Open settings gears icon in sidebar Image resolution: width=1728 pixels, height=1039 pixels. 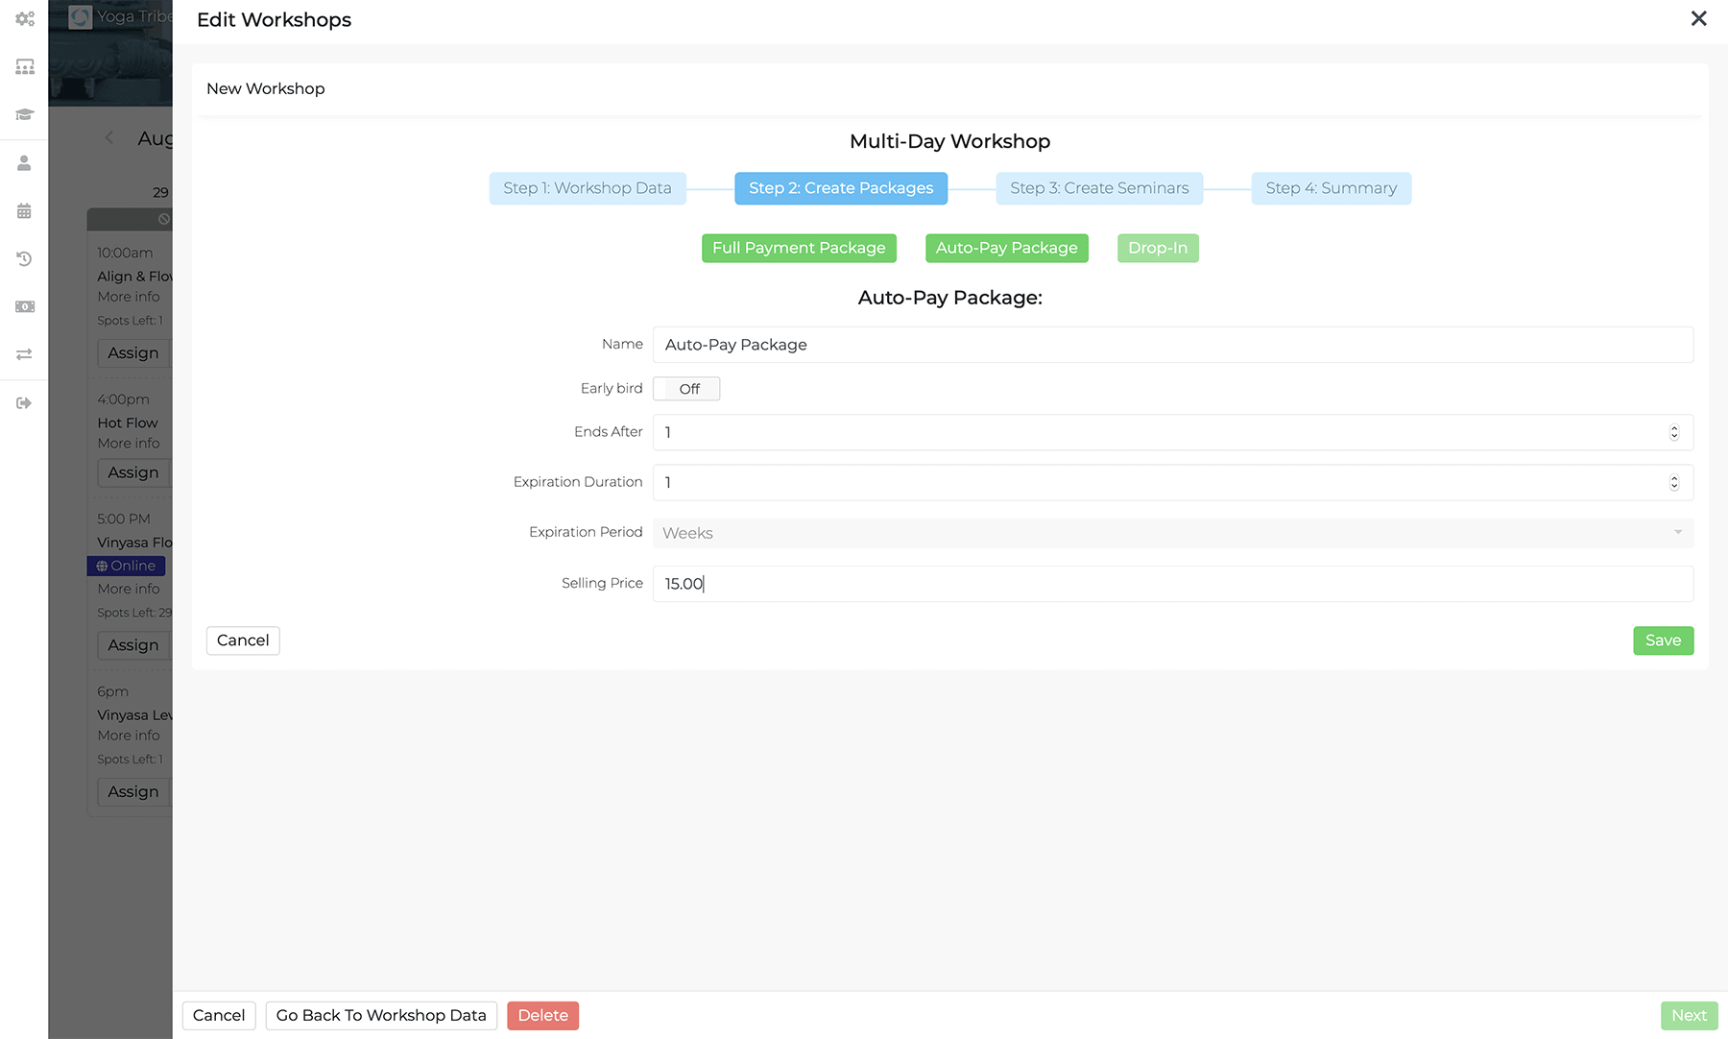tap(24, 18)
